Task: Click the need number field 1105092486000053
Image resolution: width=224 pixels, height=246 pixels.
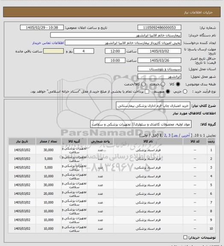Action: (159, 27)
